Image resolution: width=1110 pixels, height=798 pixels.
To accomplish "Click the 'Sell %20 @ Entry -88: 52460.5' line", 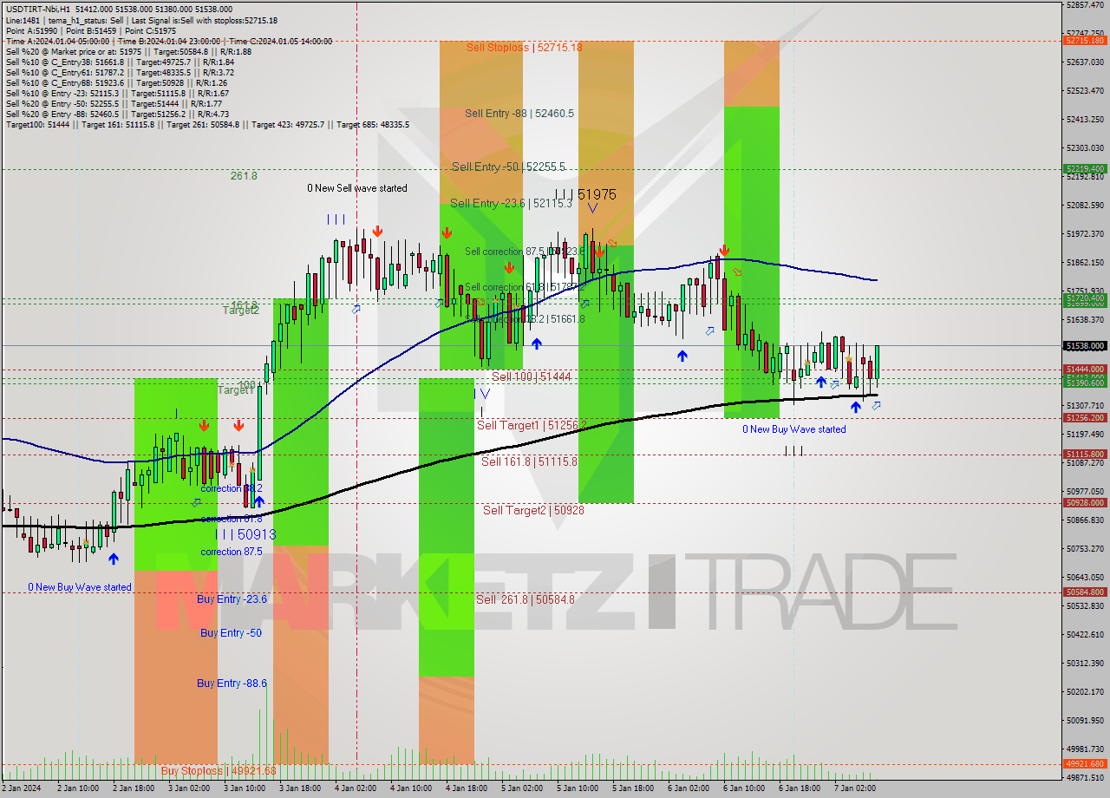I will point(117,114).
